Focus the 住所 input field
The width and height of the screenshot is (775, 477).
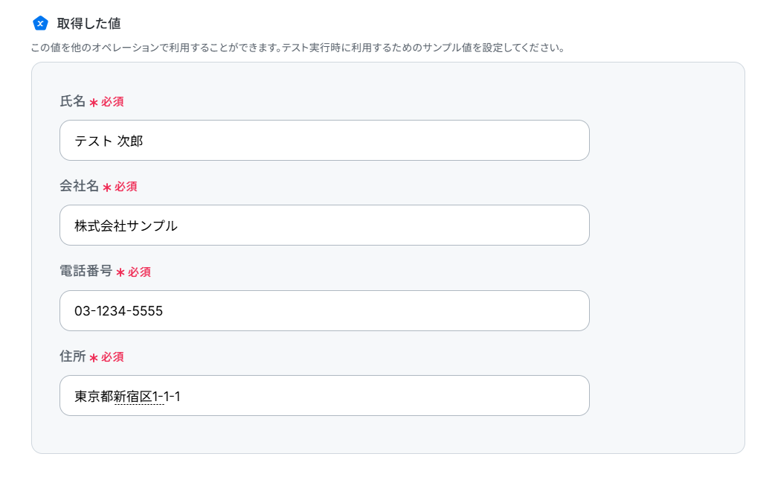[x=324, y=395]
